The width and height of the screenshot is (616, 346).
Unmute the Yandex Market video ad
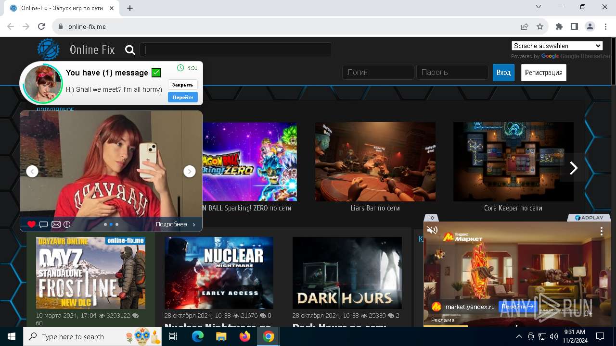tap(432, 230)
